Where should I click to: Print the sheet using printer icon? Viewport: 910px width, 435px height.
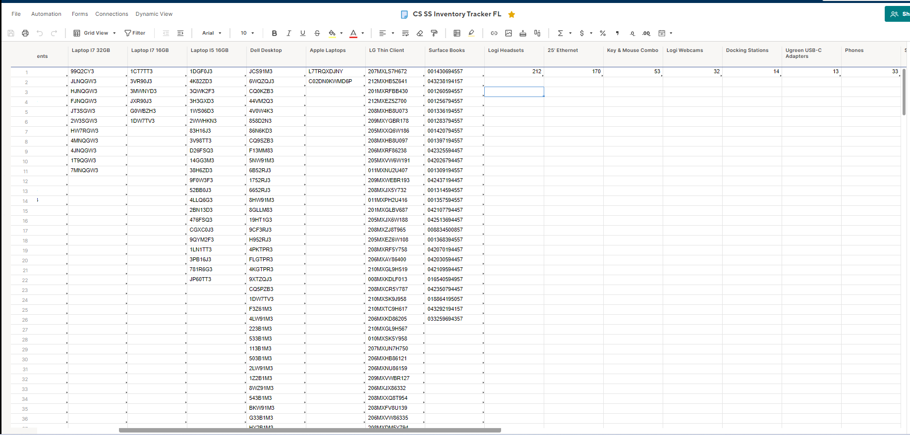point(25,33)
